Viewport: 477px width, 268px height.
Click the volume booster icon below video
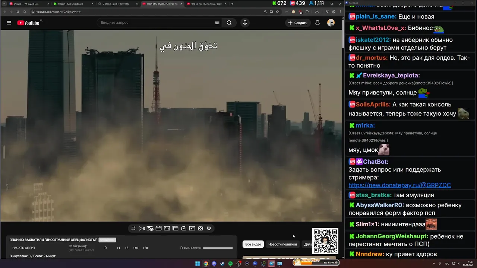142,229
